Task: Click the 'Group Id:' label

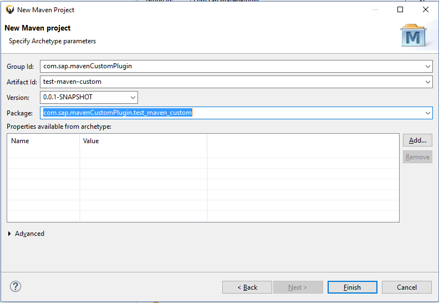Action: pos(20,67)
